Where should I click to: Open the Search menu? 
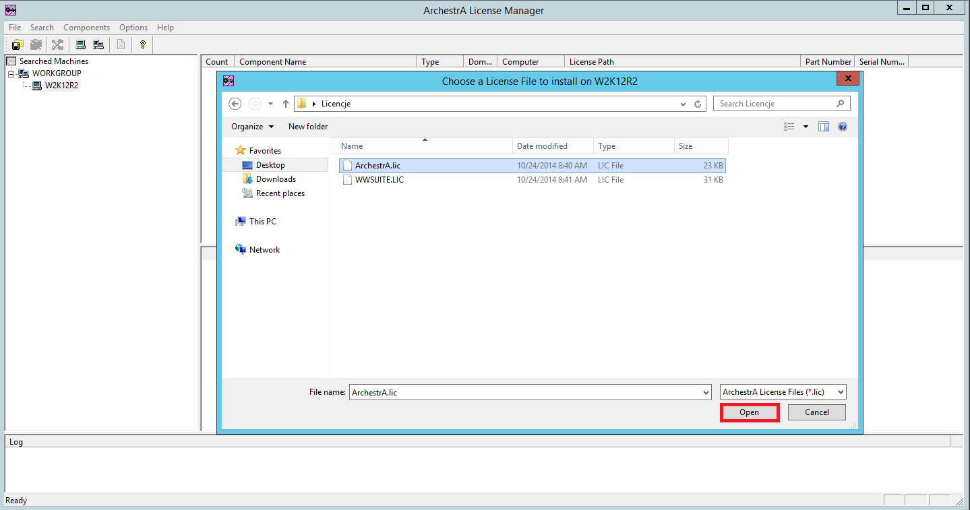coord(42,28)
